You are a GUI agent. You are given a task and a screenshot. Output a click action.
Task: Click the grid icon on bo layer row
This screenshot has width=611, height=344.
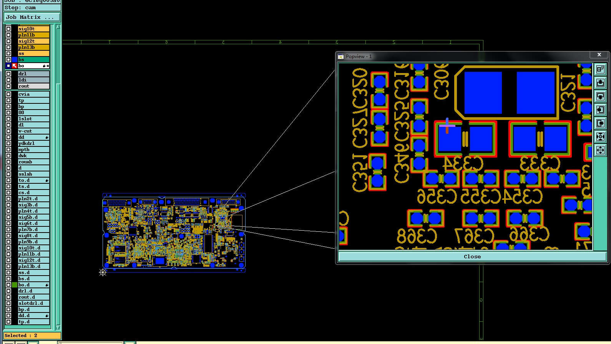coord(48,66)
